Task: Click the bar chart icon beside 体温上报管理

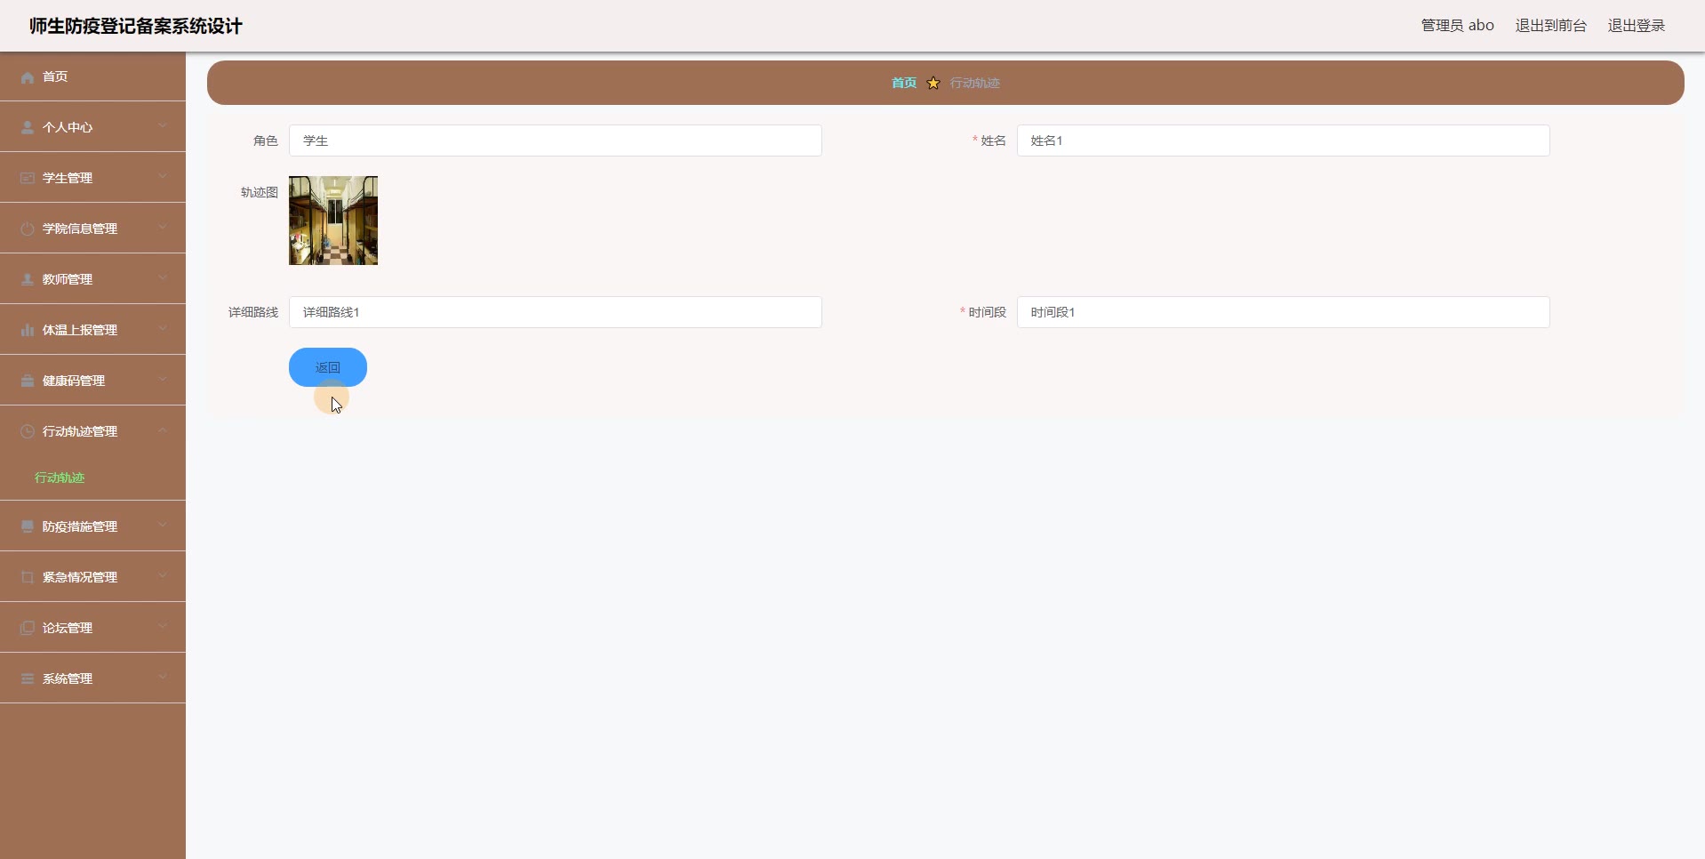Action: [28, 331]
